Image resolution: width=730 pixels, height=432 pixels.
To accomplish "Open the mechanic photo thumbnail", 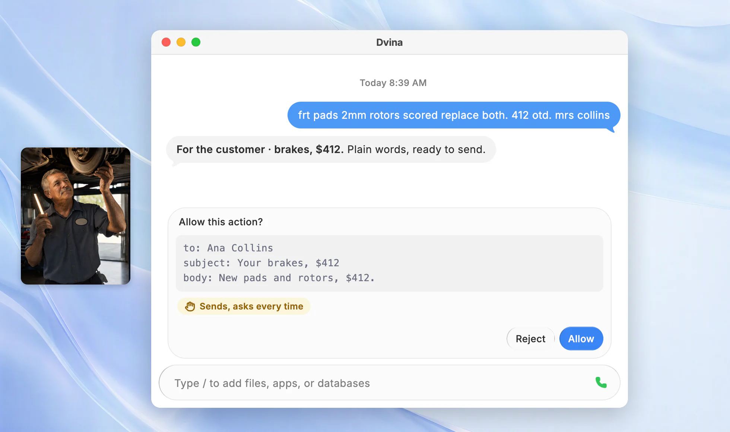I will (76, 216).
